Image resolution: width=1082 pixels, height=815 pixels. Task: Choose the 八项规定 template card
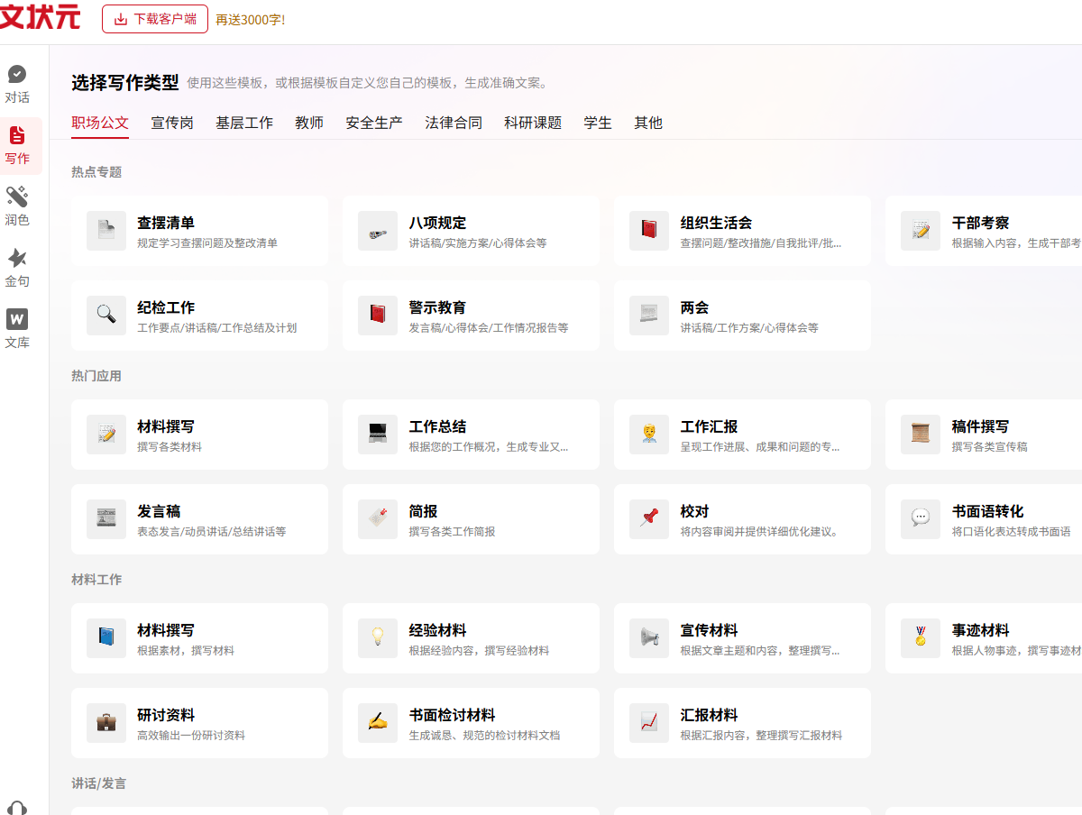pos(471,231)
